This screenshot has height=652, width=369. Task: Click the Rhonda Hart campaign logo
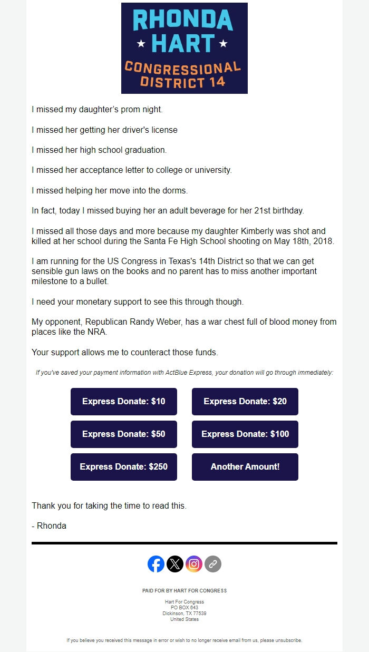[184, 47]
